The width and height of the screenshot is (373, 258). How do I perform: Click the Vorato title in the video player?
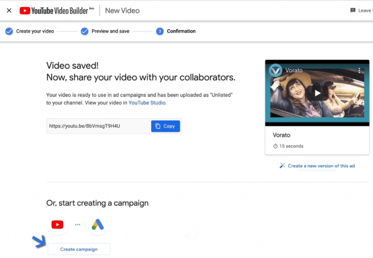tap(294, 70)
